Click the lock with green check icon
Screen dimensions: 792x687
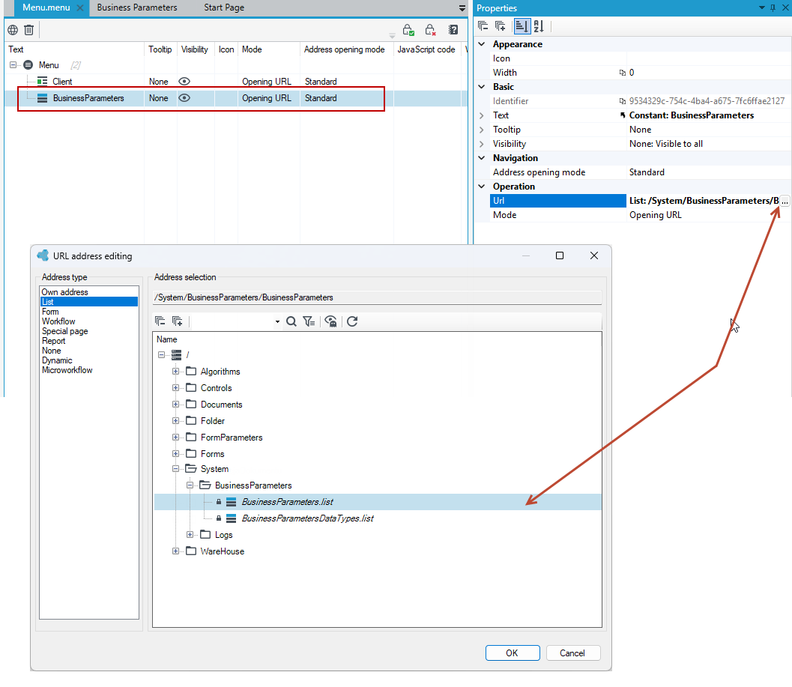[x=408, y=30]
